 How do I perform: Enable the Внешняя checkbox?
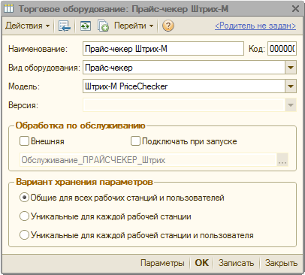(x=24, y=141)
